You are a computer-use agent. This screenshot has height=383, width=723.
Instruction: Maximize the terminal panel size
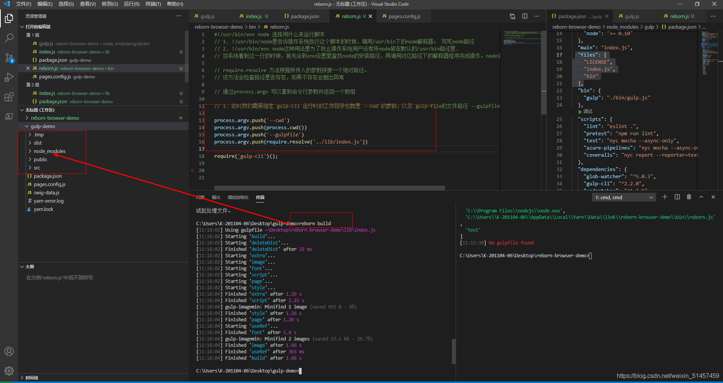(701, 197)
